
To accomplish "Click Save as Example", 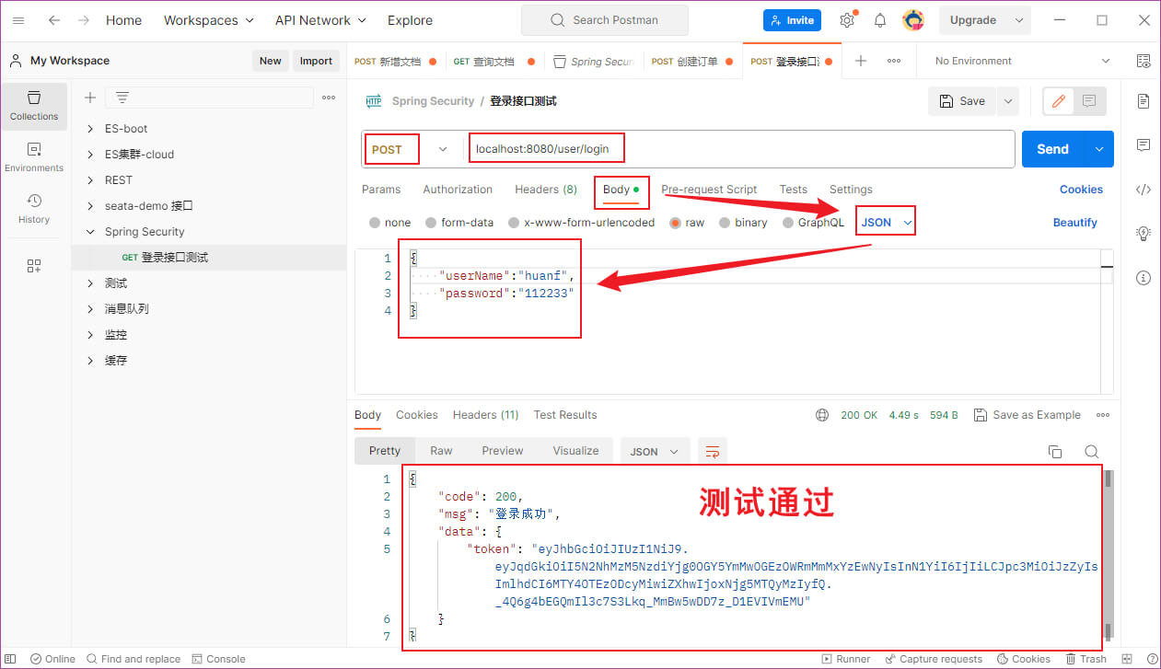I will [x=1027, y=415].
